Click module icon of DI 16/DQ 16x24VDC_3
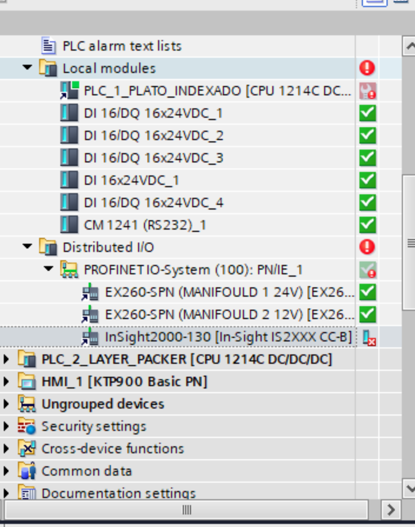415x527 pixels. (69, 158)
